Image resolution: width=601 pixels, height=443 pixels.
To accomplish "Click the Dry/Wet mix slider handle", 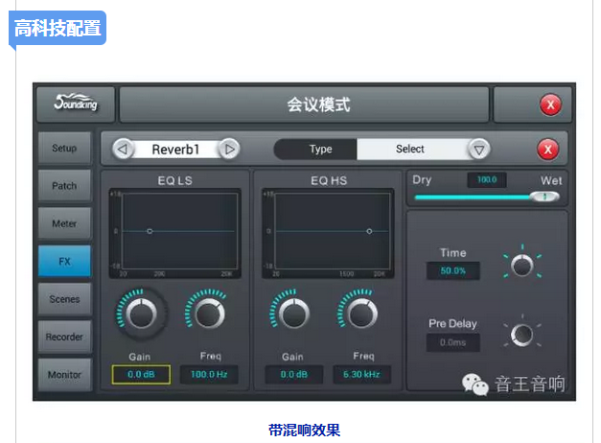I will pyautogui.click(x=544, y=197).
